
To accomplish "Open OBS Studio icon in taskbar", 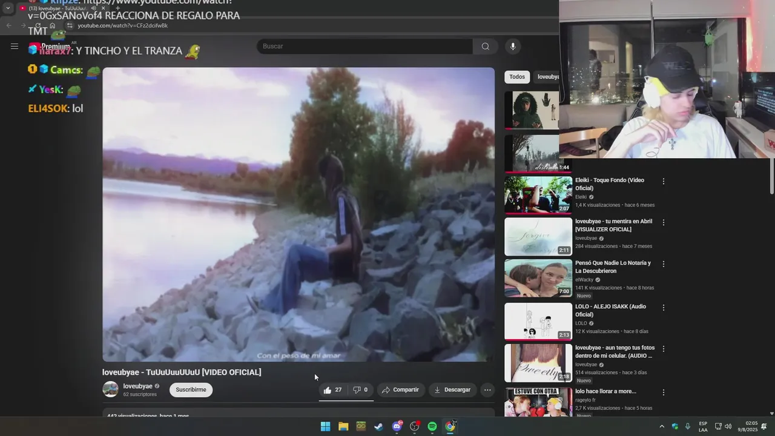I will click(x=414, y=426).
